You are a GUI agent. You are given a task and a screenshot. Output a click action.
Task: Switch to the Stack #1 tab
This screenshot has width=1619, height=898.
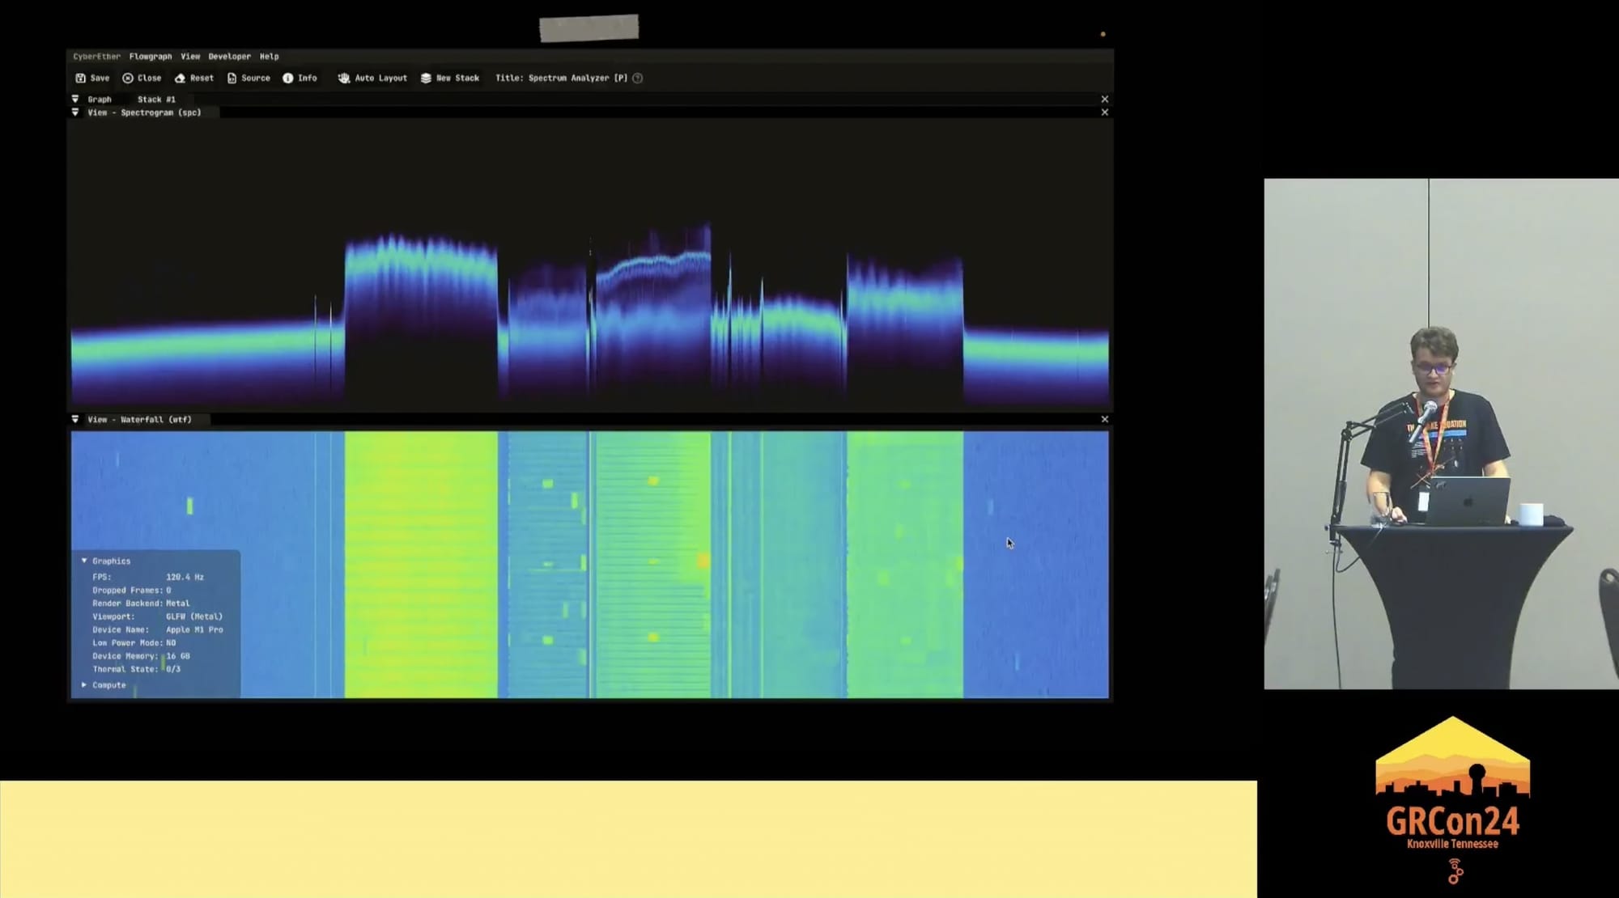[156, 99]
